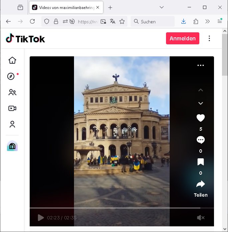Click the TikTok logo
The image size is (228, 232).
coord(25,38)
